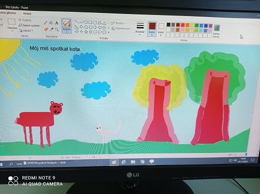This screenshot has height=194, width=260.
Task: Activate the Text tool (A)
Action: tap(57, 23)
